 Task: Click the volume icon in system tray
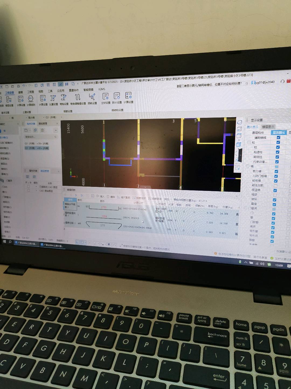(262, 264)
